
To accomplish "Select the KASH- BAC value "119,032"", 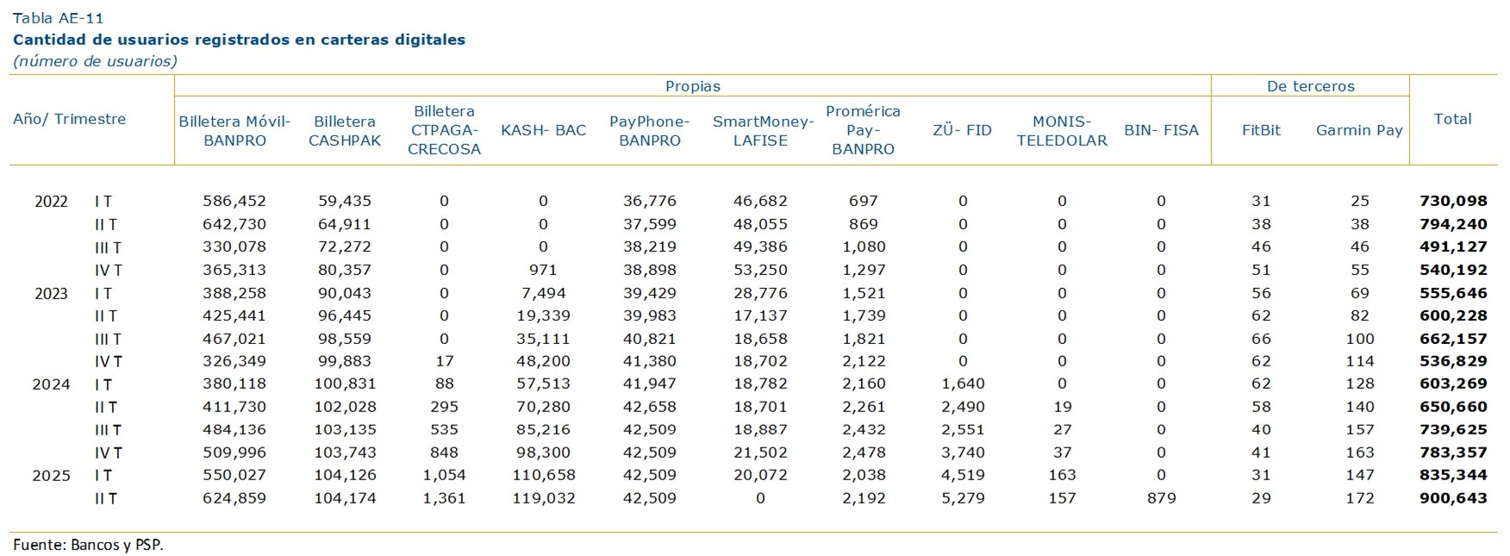I will coord(543,498).
